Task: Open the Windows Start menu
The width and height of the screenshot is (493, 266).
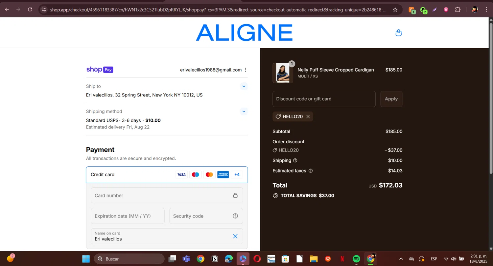Action: point(86,259)
